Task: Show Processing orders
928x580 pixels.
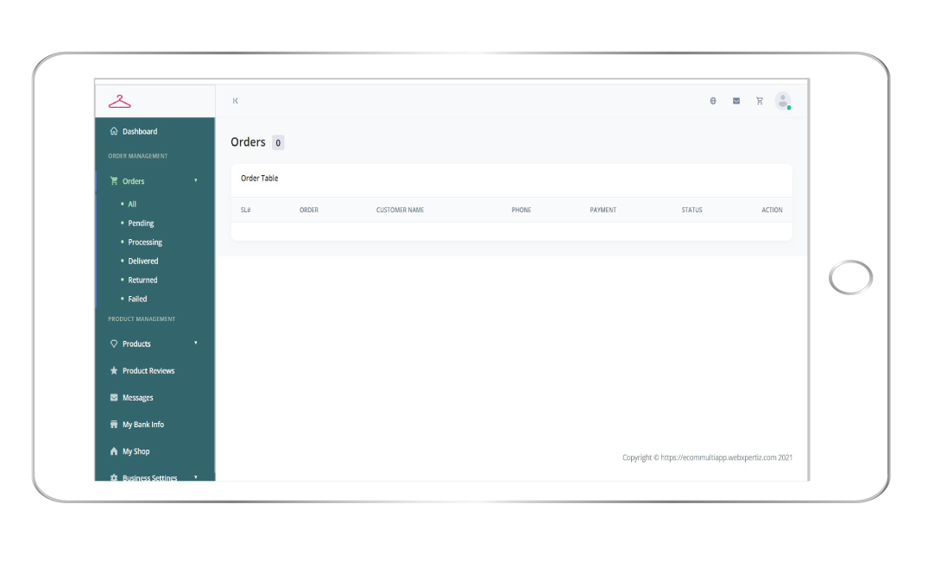Action: 145,243
